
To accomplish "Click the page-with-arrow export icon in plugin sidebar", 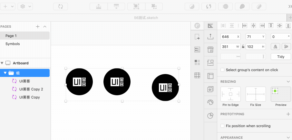I will 197,37.
